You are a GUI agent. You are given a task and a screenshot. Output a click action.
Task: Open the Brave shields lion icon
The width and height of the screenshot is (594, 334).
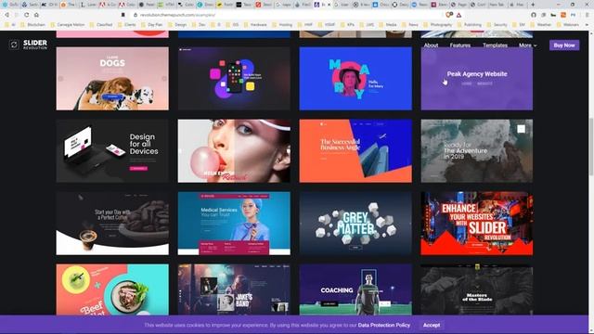(x=448, y=15)
